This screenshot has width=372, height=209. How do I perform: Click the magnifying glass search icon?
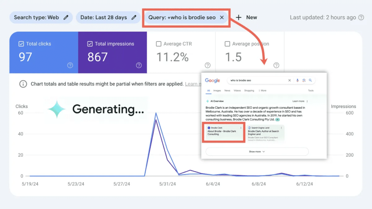pyautogui.click(x=311, y=80)
